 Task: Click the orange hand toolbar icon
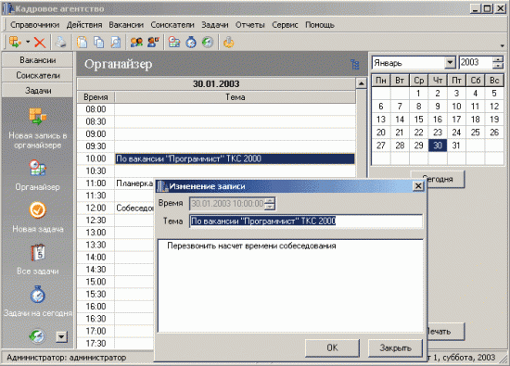(x=229, y=43)
